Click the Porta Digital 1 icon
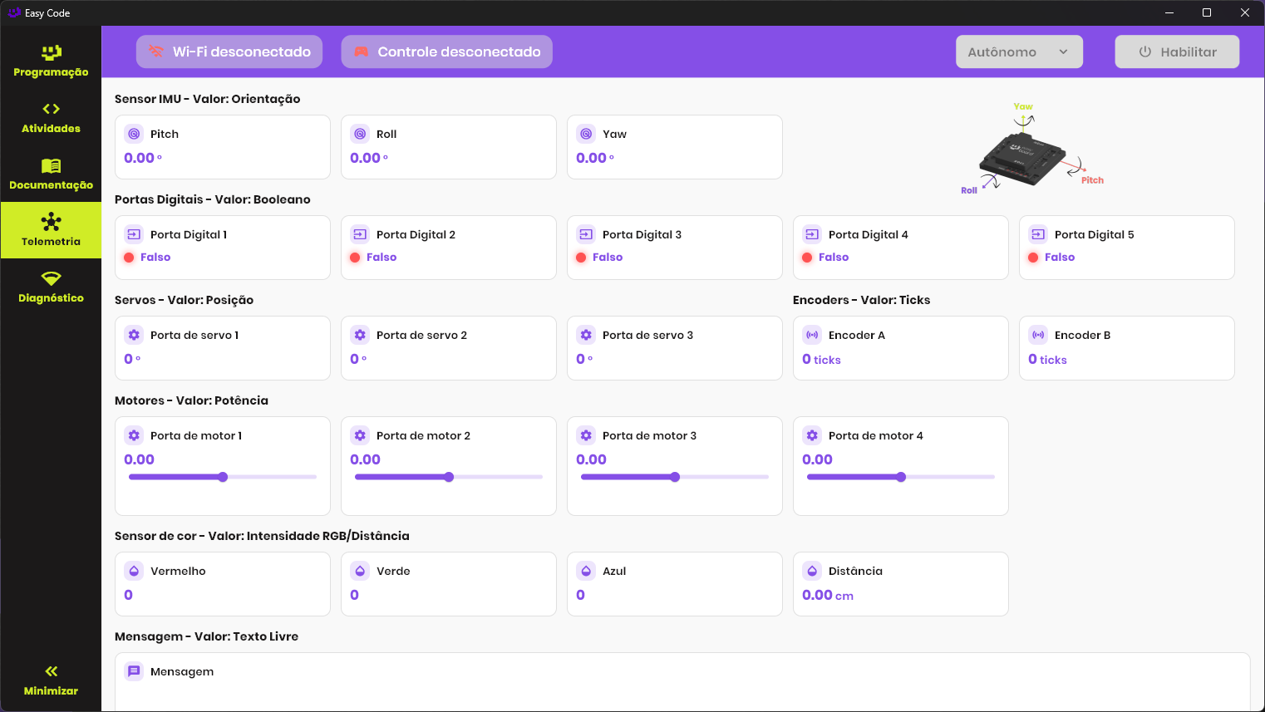This screenshot has width=1265, height=712. [x=134, y=234]
